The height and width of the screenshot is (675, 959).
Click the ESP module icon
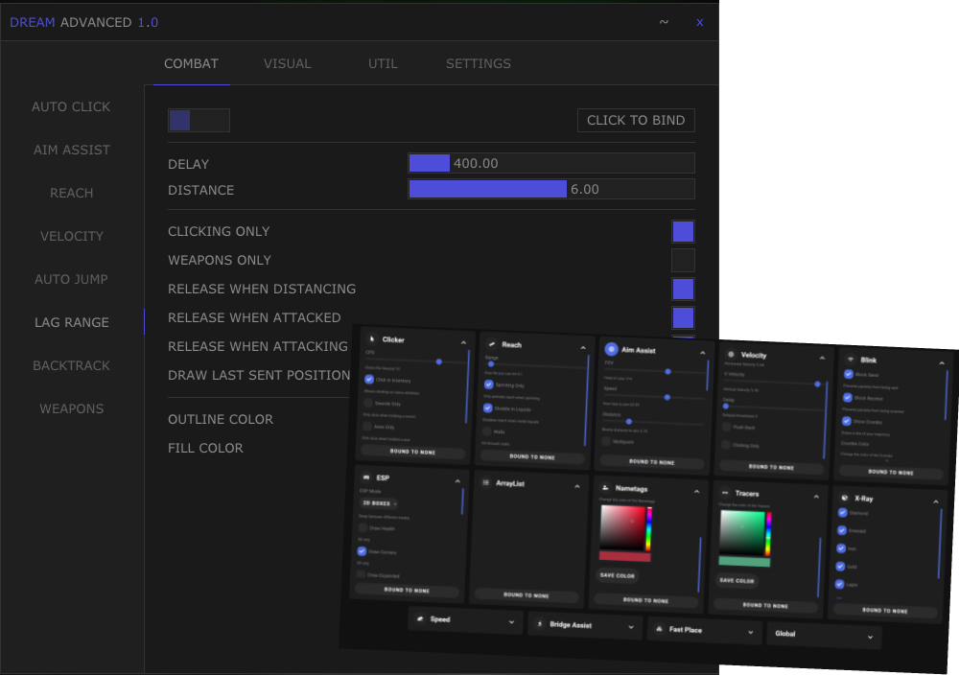tap(366, 477)
